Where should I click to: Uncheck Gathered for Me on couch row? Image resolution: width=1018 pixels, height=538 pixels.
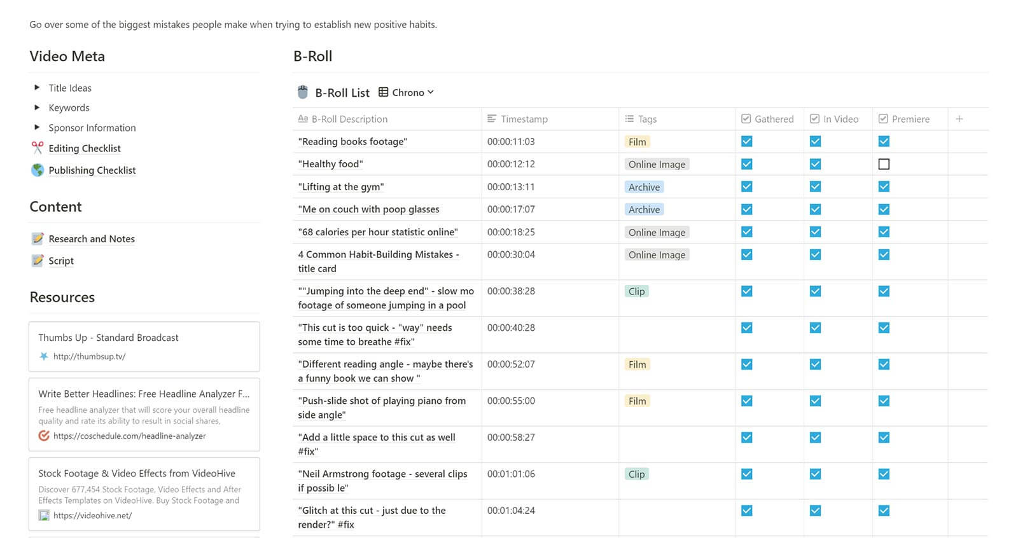[x=747, y=209]
